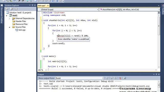The height and width of the screenshot is (92, 164).
Task: Click the 'cout<<endl;' code line
Action: 58,43
